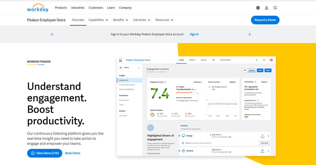Select Diversity and Inclusion in sidebar
Viewport: 316px width, 165px height.
coord(127,85)
